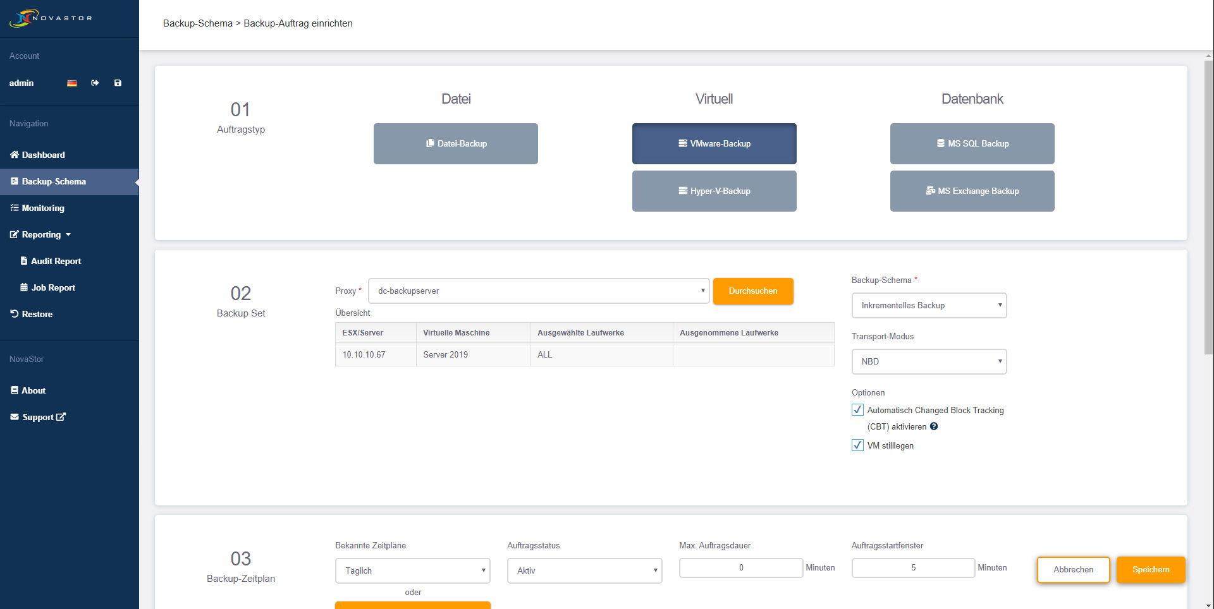Click the Durchsuchen button
Image resolution: width=1214 pixels, height=609 pixels.
pos(752,291)
